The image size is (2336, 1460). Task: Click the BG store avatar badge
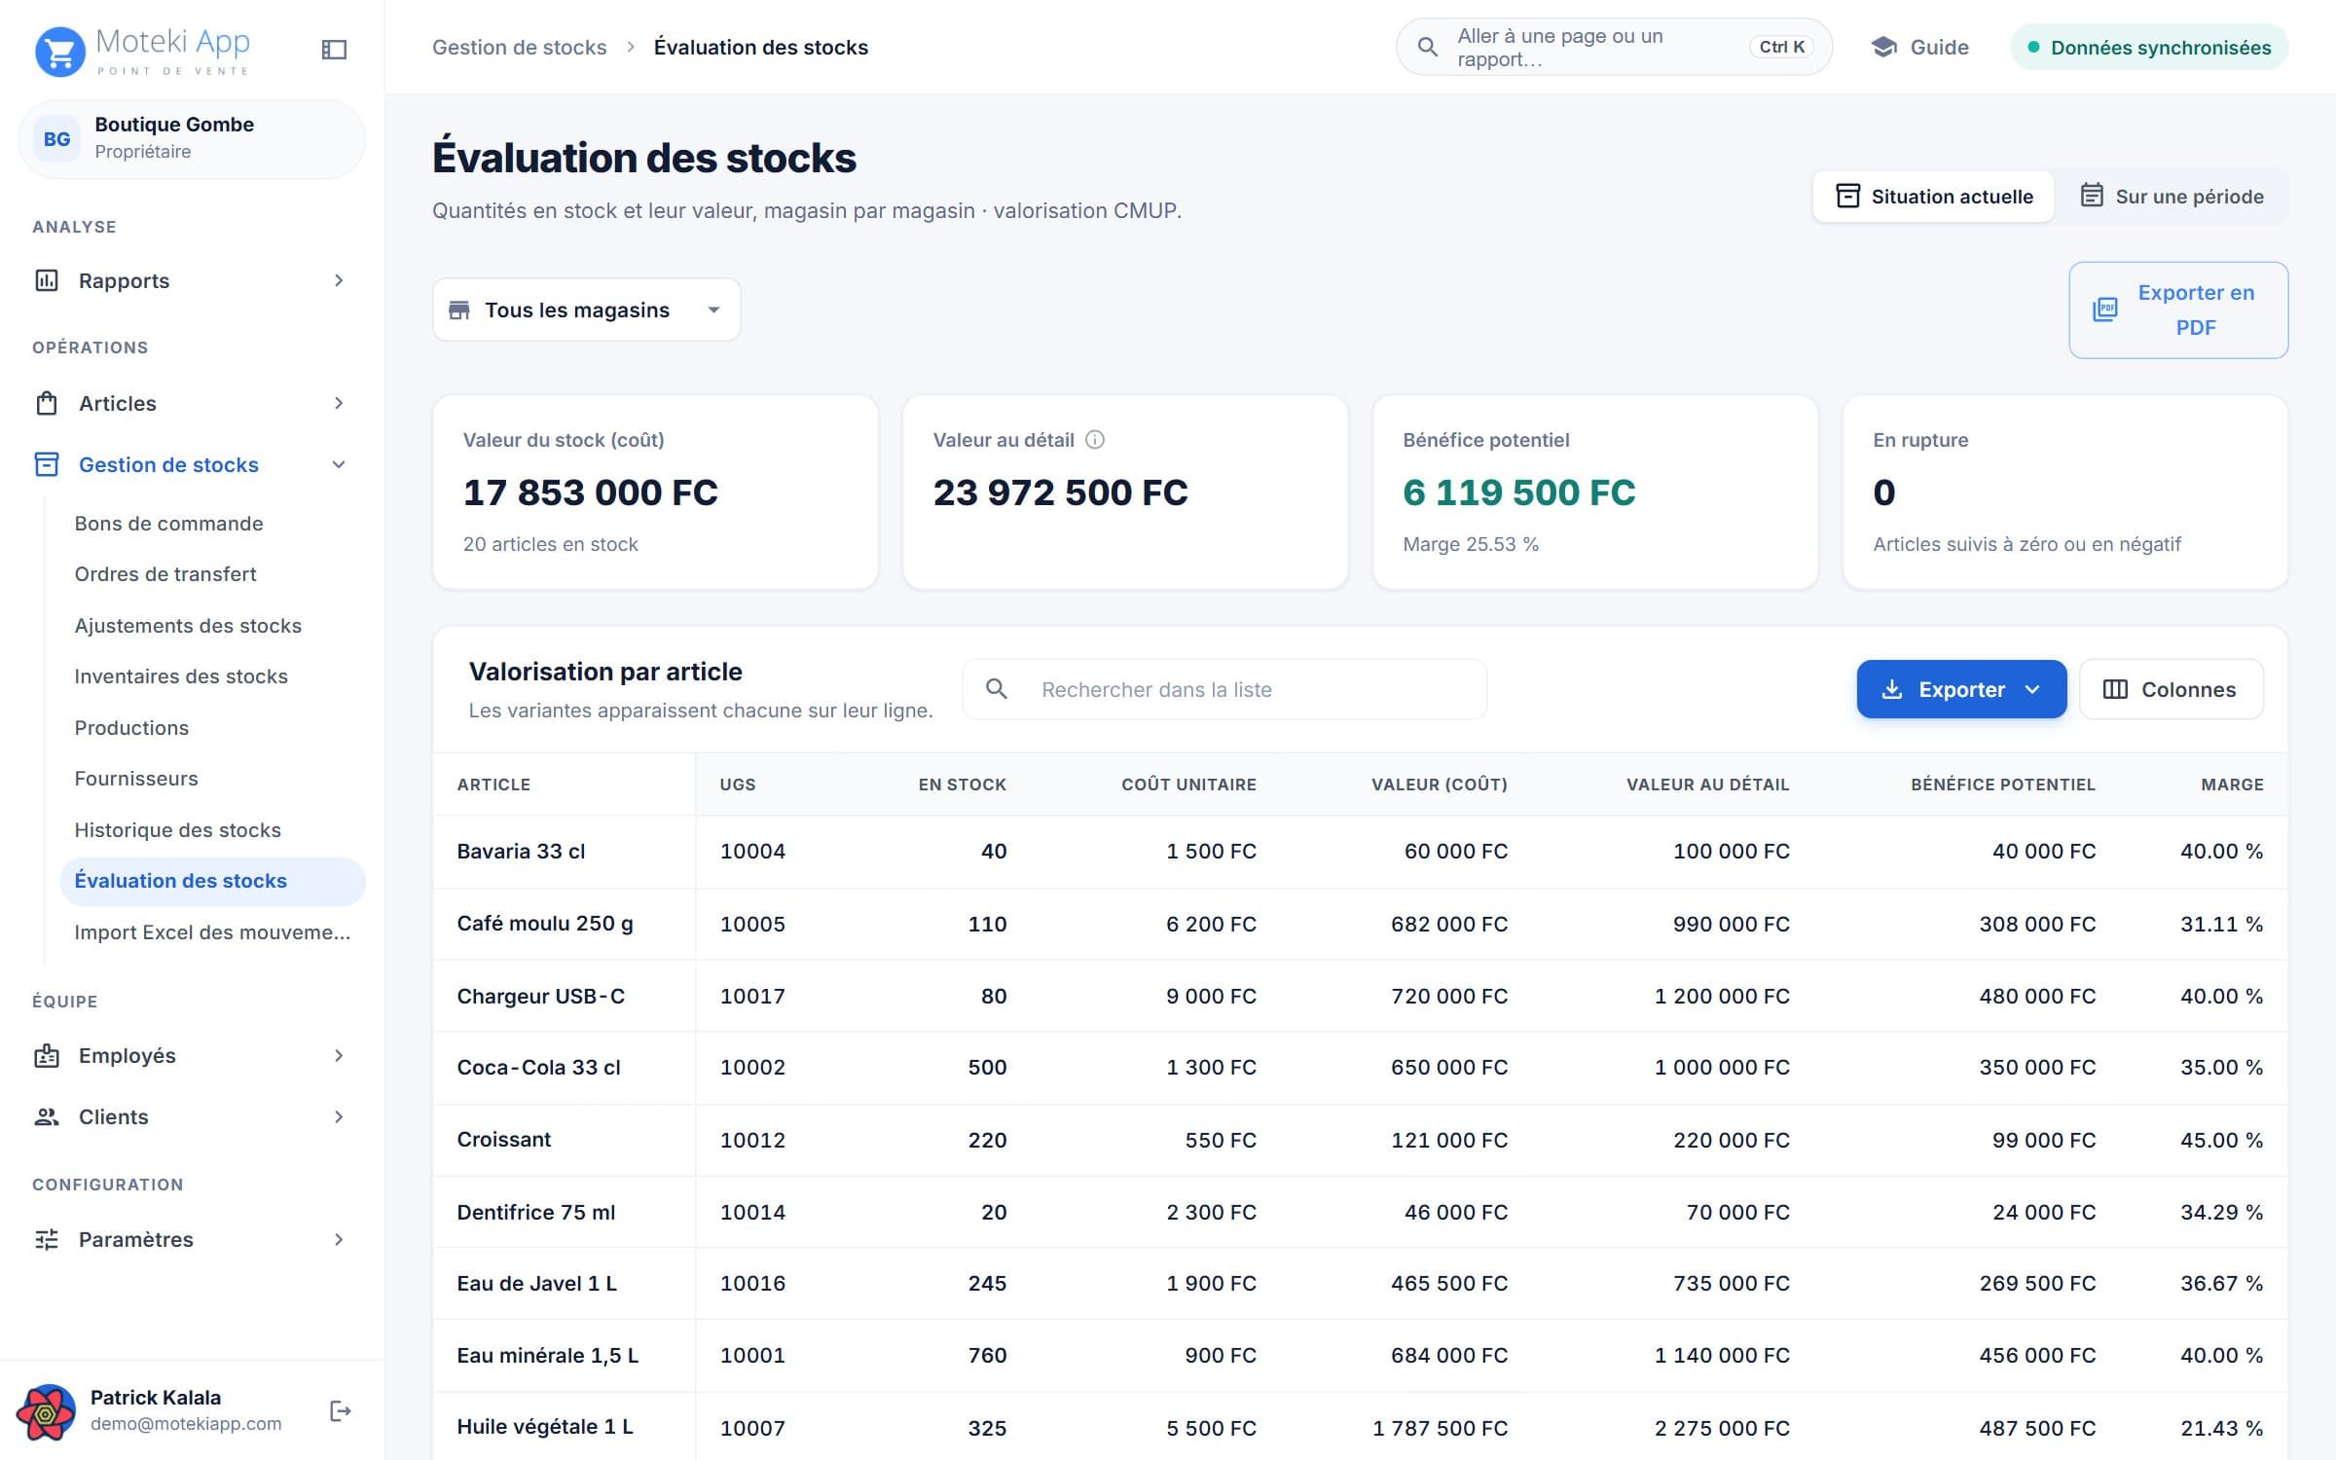pos(56,139)
